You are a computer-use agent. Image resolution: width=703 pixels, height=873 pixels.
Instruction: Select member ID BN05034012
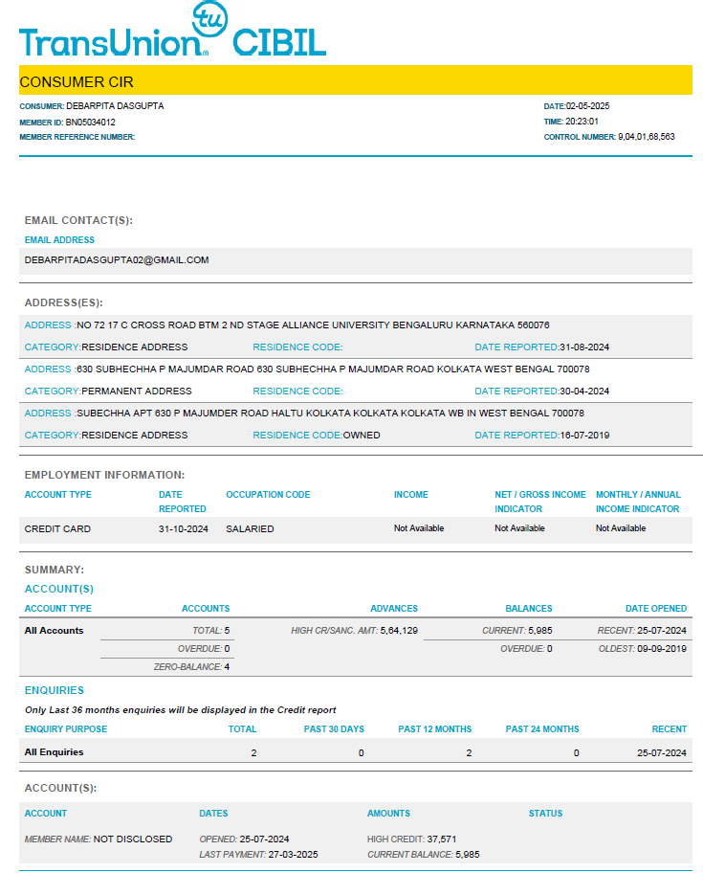click(x=91, y=122)
